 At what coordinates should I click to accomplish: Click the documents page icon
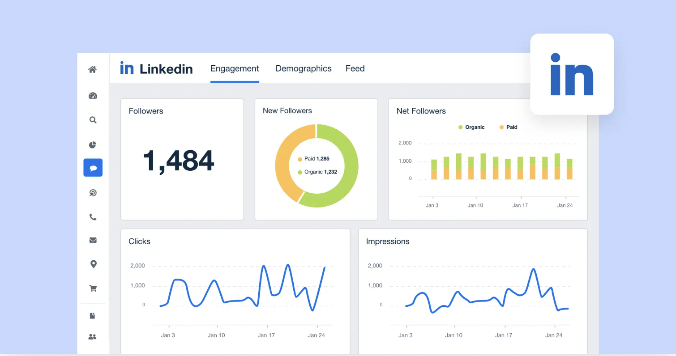click(x=93, y=315)
